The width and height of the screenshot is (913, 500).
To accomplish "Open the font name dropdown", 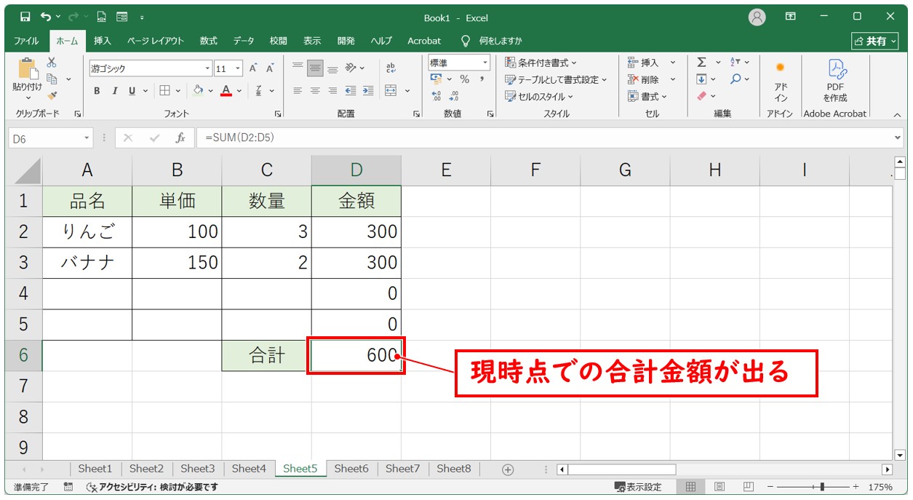I will tap(208, 68).
